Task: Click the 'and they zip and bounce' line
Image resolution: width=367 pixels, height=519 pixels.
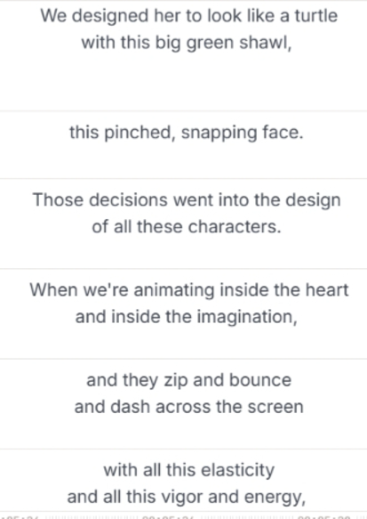Action: pyautogui.click(x=189, y=380)
